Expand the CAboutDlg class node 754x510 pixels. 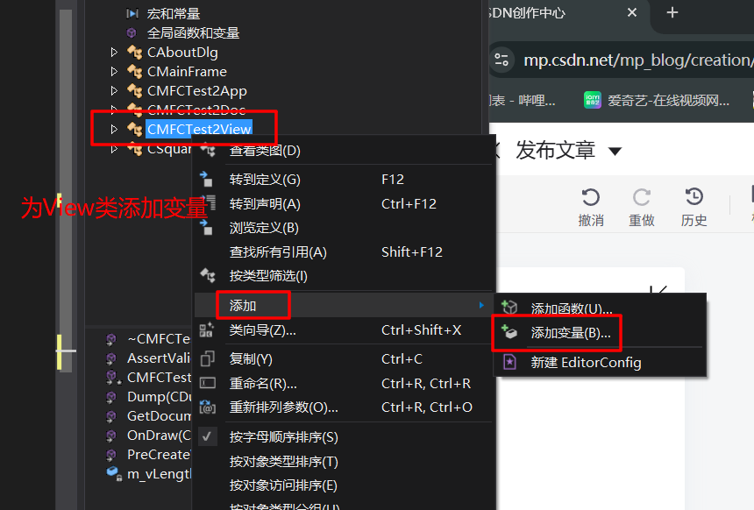click(x=114, y=52)
